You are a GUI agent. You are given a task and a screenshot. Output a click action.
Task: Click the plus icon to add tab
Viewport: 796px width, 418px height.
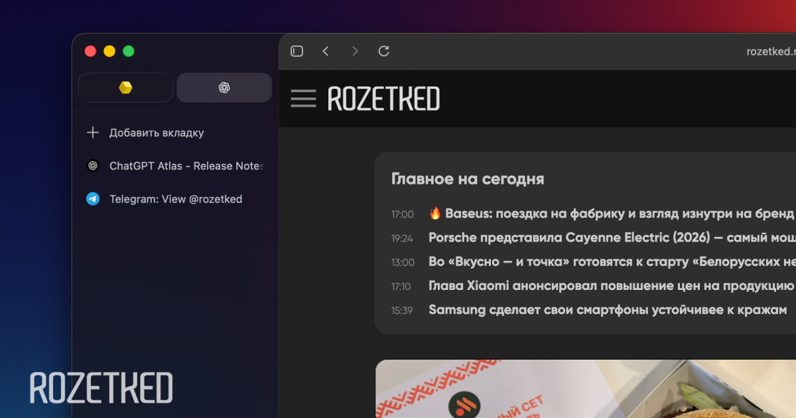coord(93,133)
